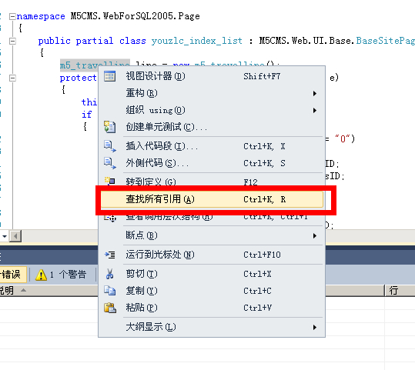Click the Create Unit Tests icon

pos(109,127)
